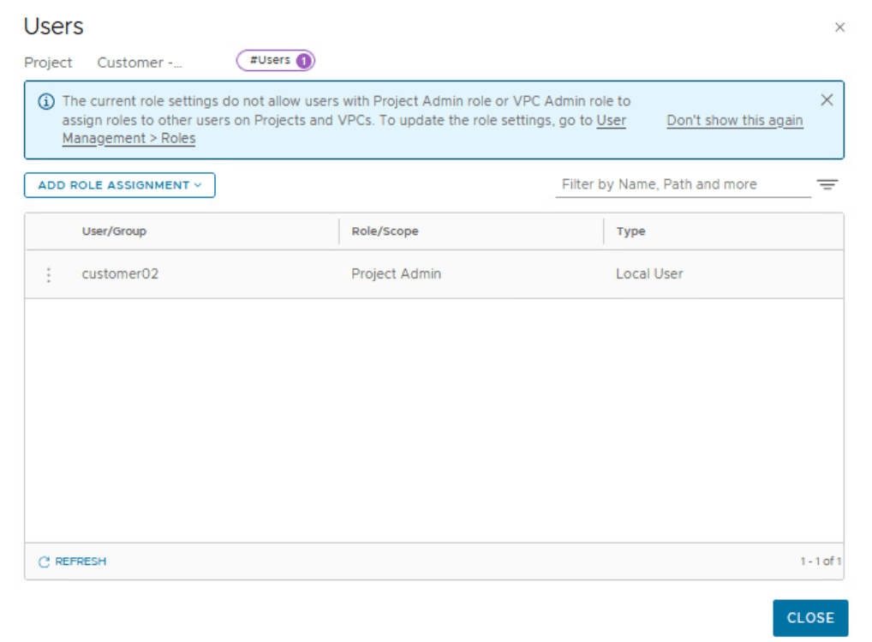Click the truncated Customer project name
The image size is (872, 642).
(x=140, y=63)
